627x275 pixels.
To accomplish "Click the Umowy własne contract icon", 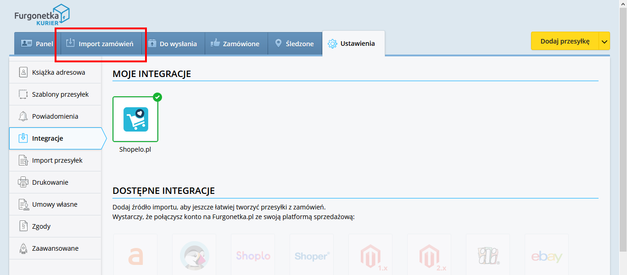I will click(x=23, y=204).
